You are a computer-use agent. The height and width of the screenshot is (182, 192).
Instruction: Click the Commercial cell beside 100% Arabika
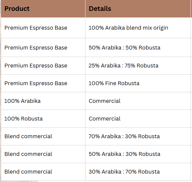pos(105,101)
